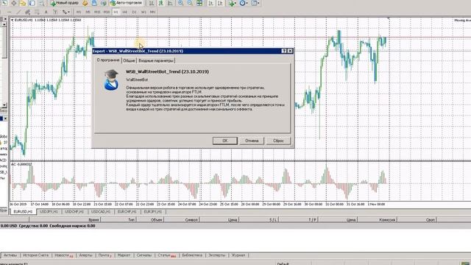The image size is (471, 265).
Task: Open the 'Маркет' terminal tab
Action: (124, 255)
